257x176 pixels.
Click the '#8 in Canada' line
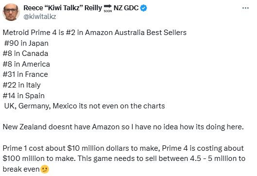[x=25, y=53]
